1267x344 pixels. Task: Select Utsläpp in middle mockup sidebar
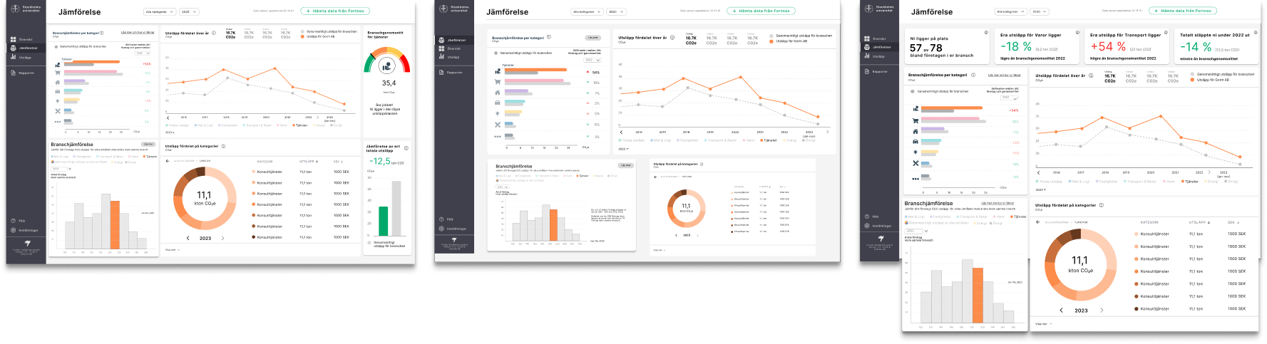click(x=449, y=57)
